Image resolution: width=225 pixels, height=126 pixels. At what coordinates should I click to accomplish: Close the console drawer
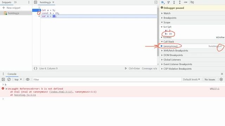coord(222,74)
